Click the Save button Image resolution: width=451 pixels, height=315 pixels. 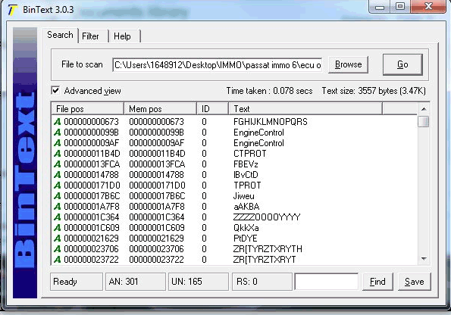414,282
